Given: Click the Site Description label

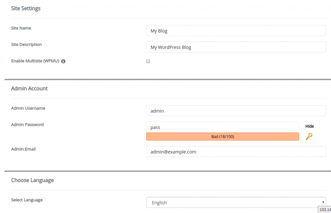Looking at the screenshot, I should [x=27, y=45].
